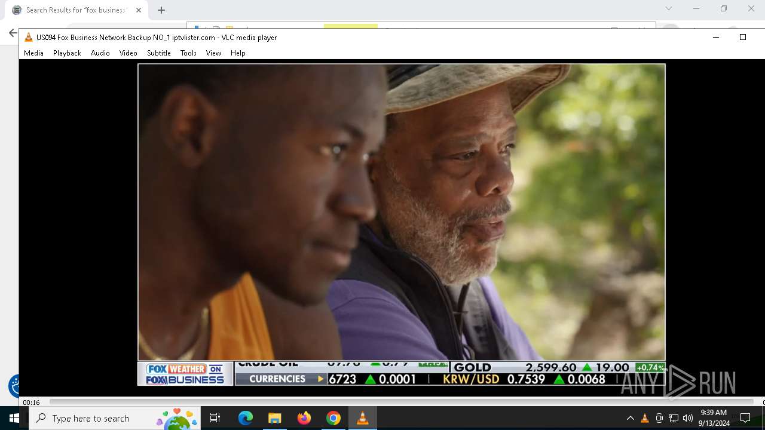Click the VLC cone icon in title bar
The width and height of the screenshot is (765, 430).
(x=28, y=37)
